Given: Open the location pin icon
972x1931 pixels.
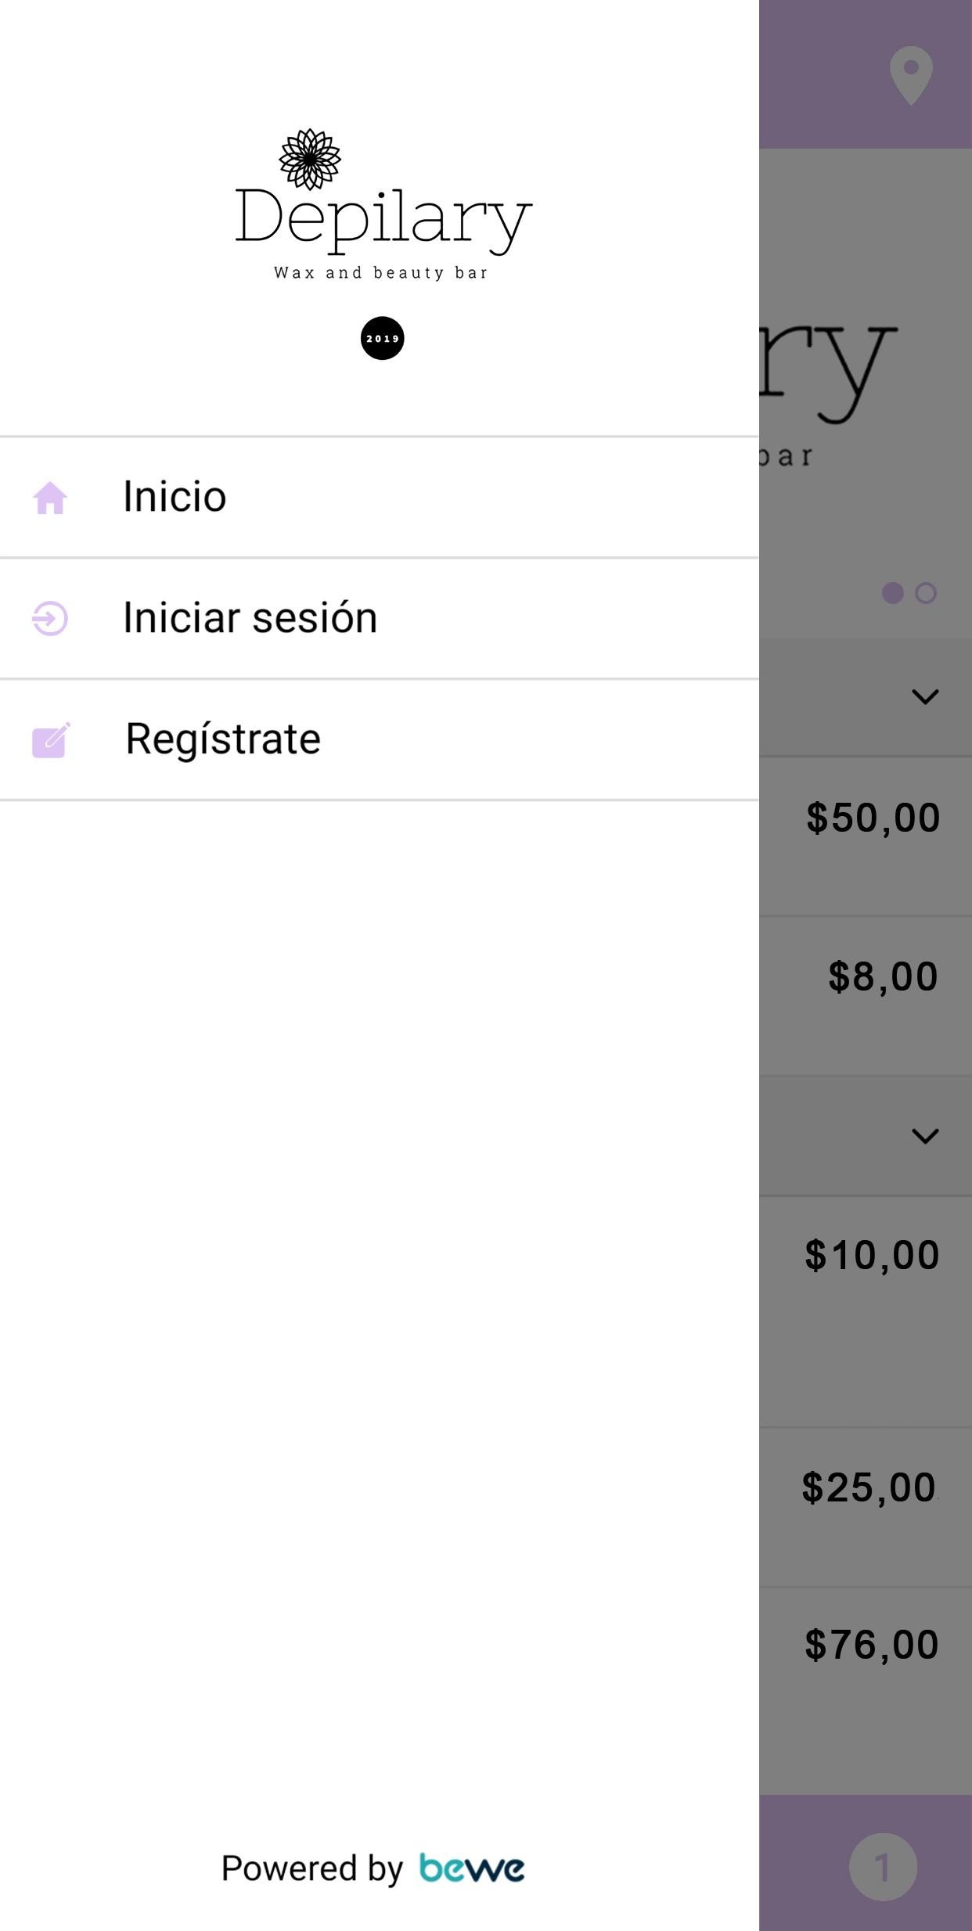Looking at the screenshot, I should coord(911,75).
